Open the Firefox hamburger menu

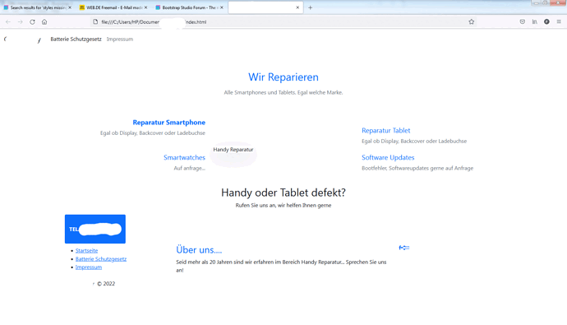point(559,22)
